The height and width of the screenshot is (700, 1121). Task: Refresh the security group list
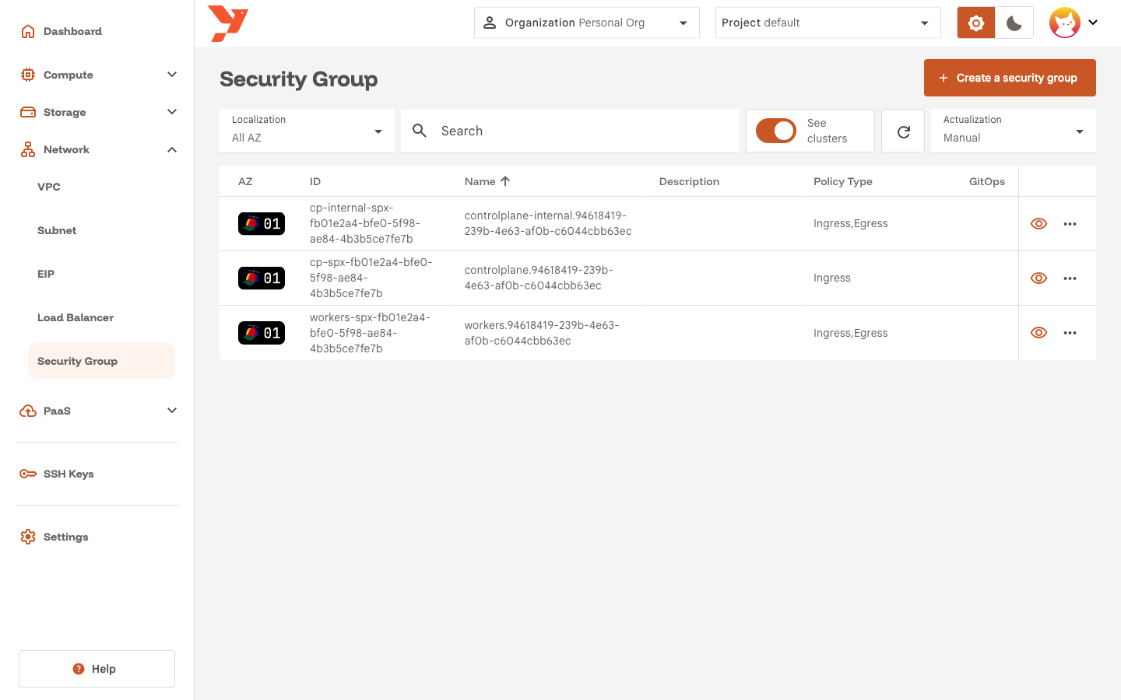tap(903, 131)
